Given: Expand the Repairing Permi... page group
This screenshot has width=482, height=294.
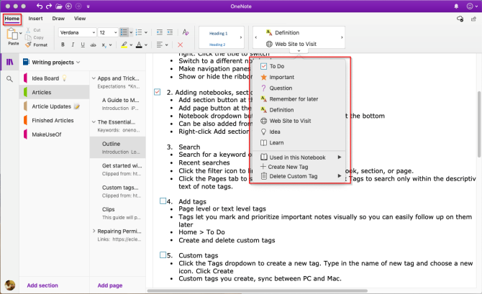Looking at the screenshot, I should coord(94,231).
